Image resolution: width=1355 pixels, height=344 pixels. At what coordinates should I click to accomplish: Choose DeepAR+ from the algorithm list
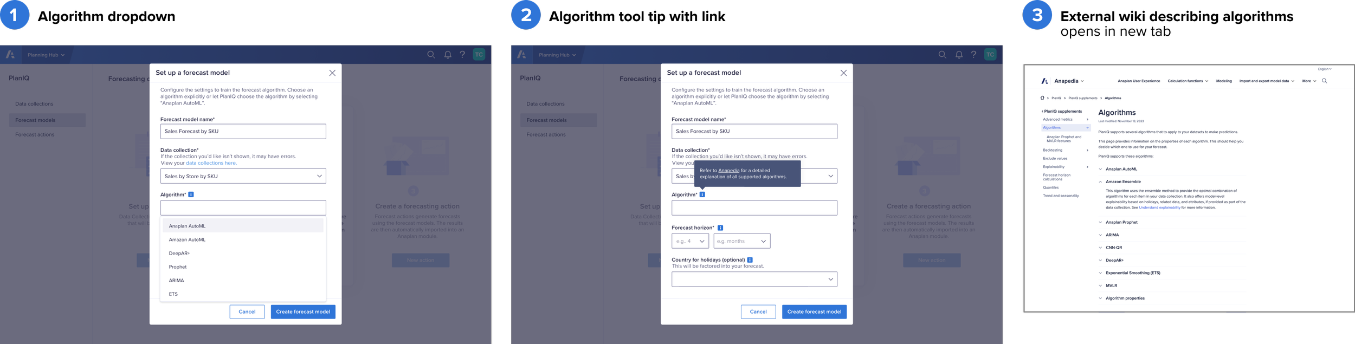click(243, 254)
